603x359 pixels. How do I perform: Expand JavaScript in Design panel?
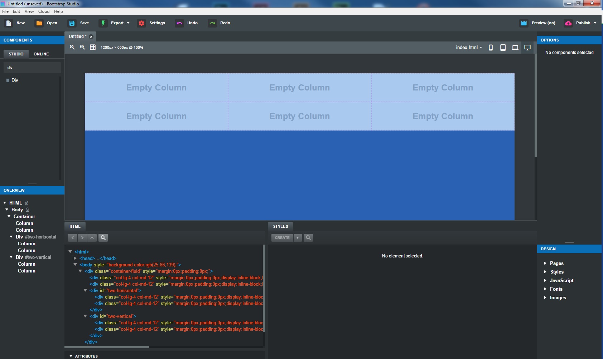tap(545, 280)
